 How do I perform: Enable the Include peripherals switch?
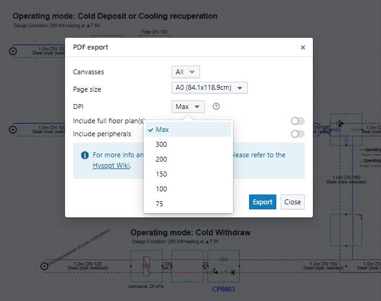coord(297,134)
